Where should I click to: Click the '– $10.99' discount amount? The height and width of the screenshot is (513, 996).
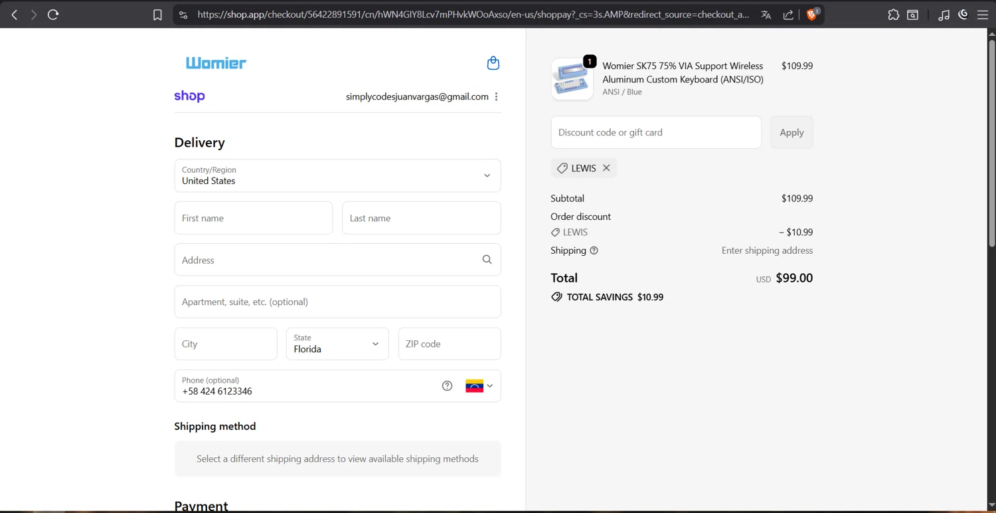(x=795, y=232)
